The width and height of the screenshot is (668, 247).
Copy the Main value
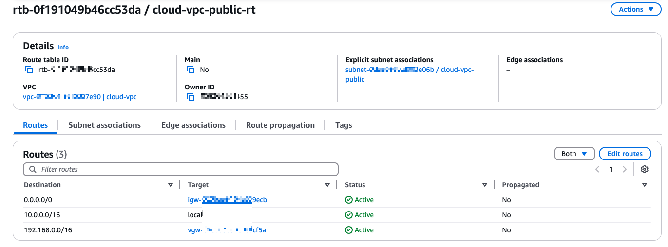pyautogui.click(x=191, y=70)
